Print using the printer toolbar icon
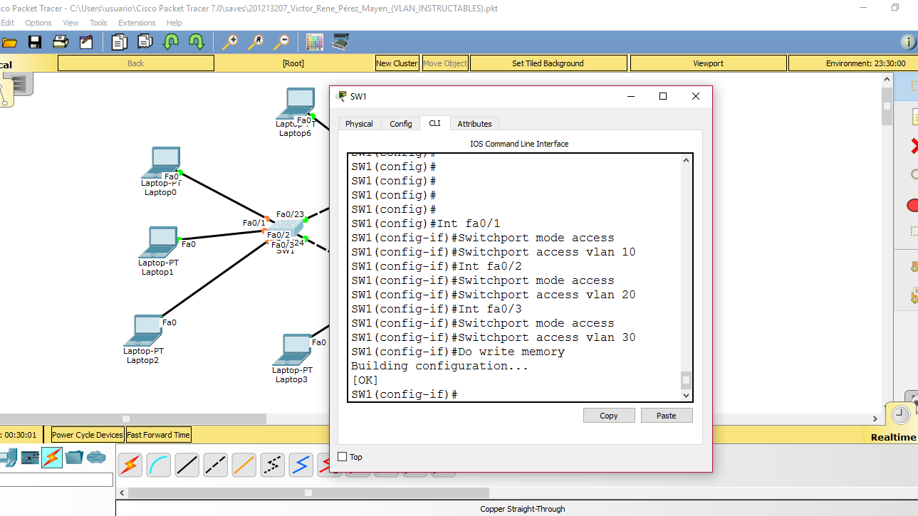Screen dimensions: 918x516 pyautogui.click(x=61, y=42)
